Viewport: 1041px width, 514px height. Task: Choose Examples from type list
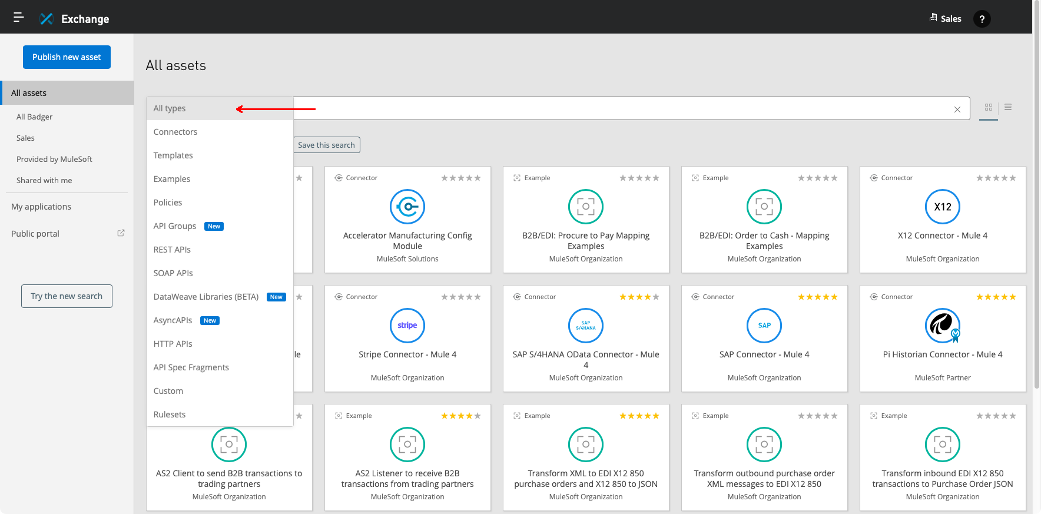pyautogui.click(x=220, y=179)
